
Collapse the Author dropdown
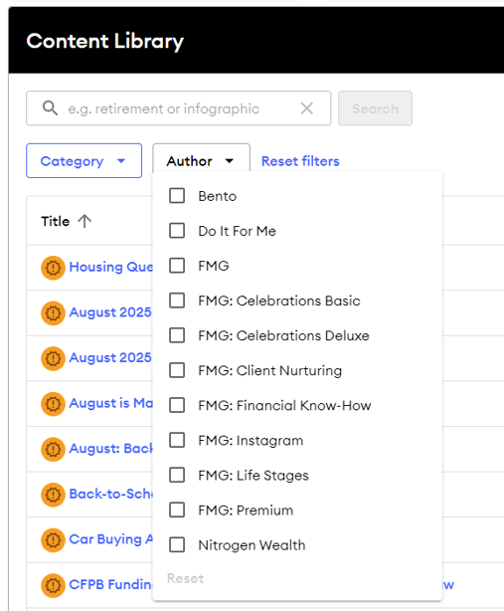click(x=201, y=160)
